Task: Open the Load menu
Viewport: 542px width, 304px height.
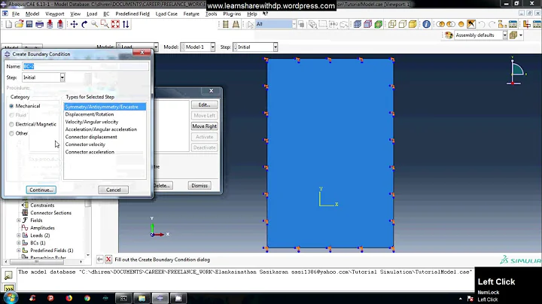Action: point(92,14)
